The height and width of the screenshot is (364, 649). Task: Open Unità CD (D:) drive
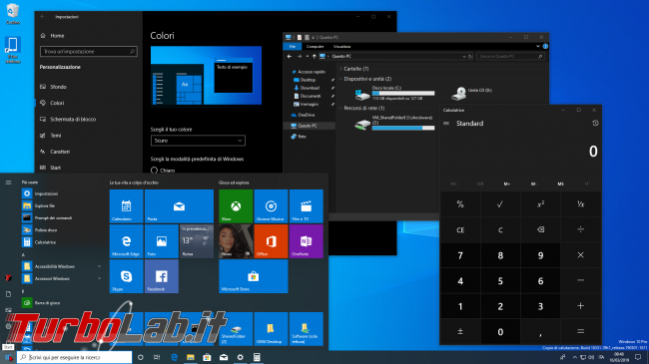point(472,94)
